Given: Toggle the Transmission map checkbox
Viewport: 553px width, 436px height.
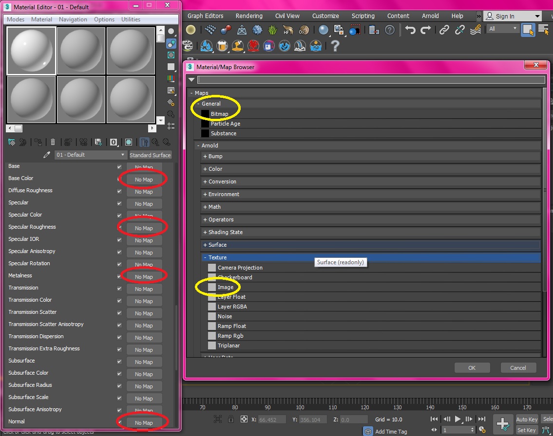Looking at the screenshot, I should (x=119, y=289).
